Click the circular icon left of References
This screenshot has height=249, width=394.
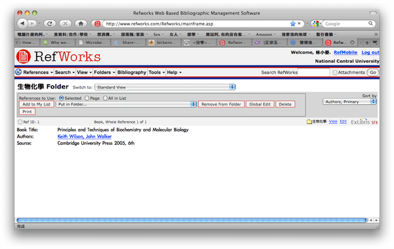(x=18, y=72)
